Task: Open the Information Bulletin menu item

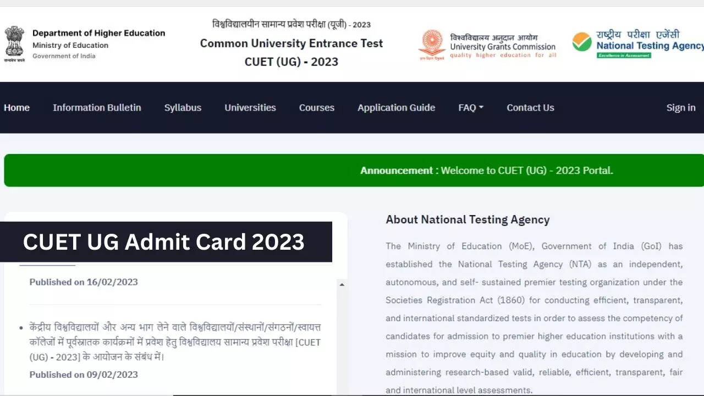Action: click(97, 108)
